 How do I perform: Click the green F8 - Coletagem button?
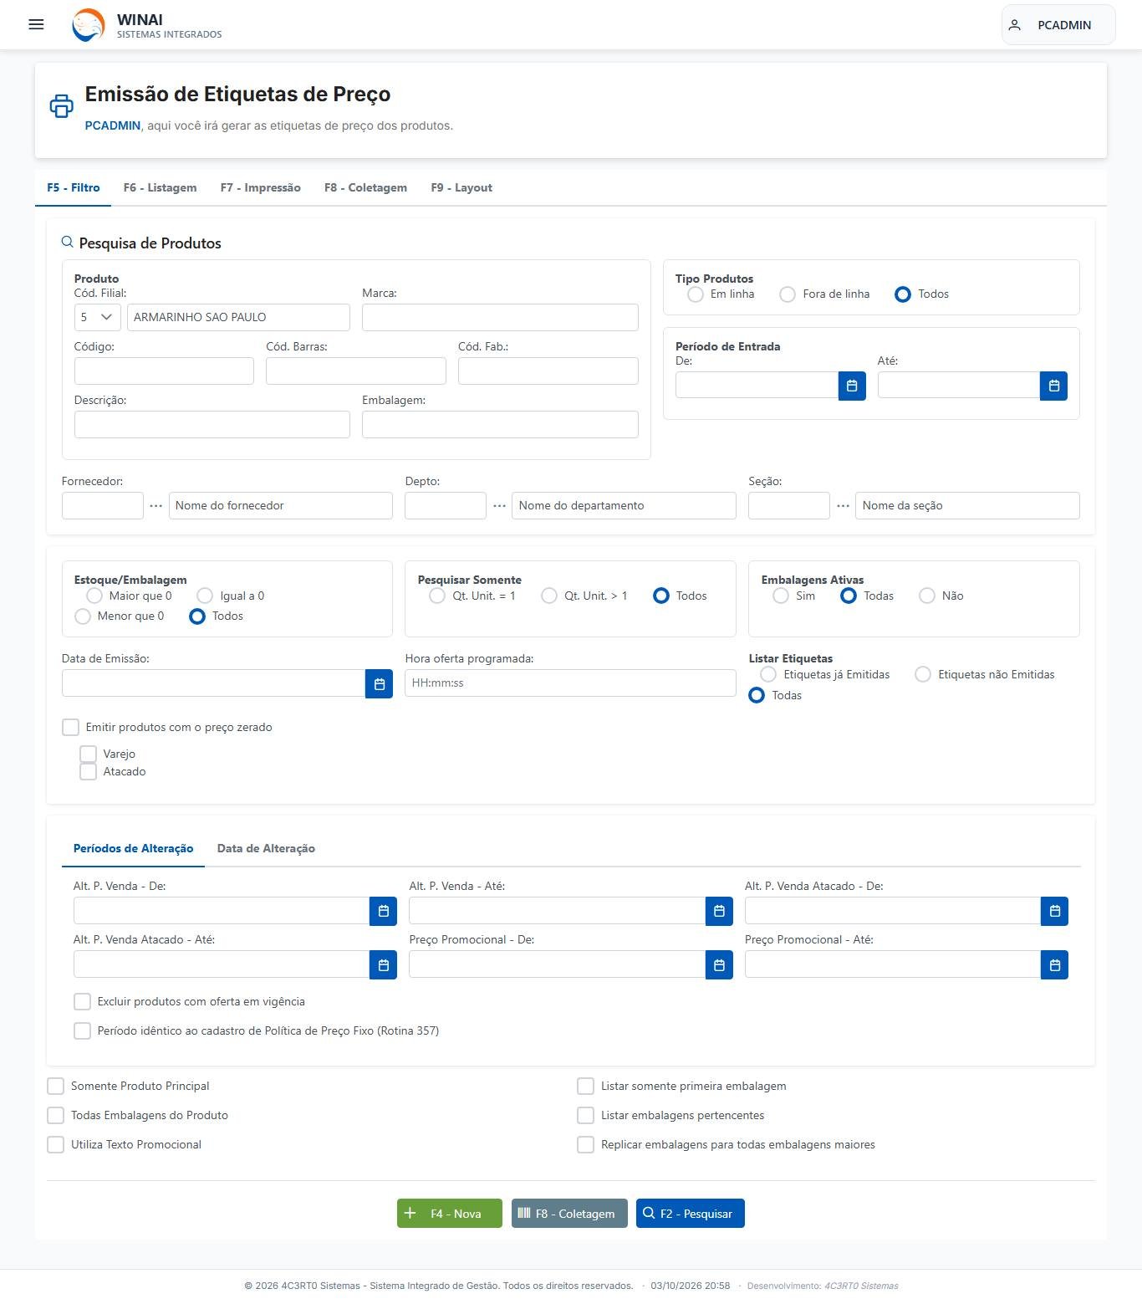click(569, 1214)
